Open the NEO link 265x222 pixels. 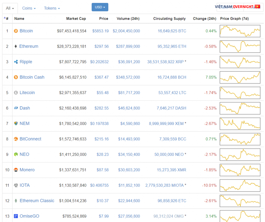click(x=24, y=154)
